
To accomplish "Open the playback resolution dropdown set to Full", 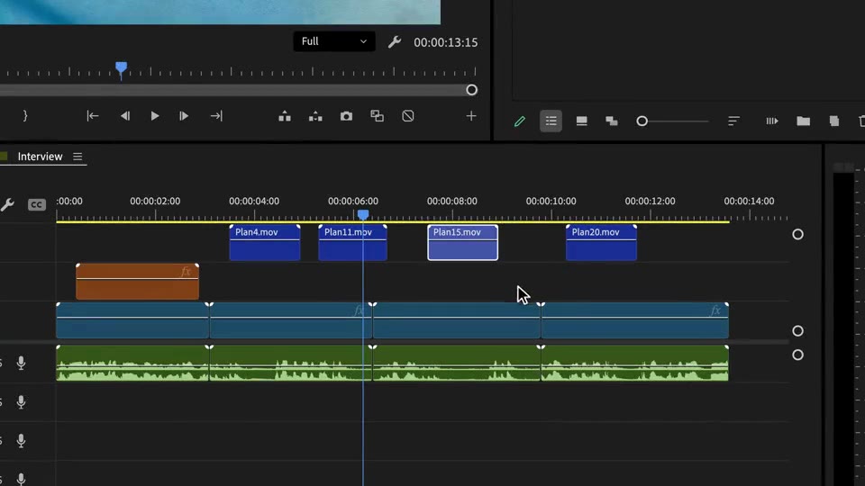I will click(x=334, y=41).
